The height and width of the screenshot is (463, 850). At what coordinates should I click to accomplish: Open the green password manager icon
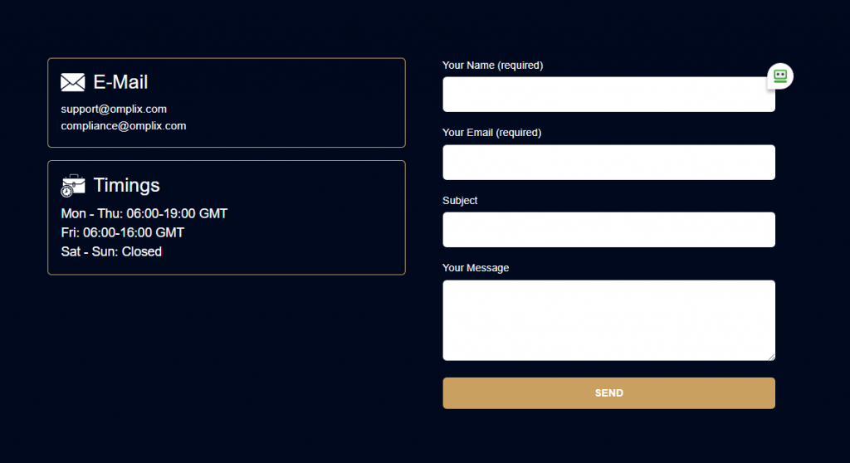pyautogui.click(x=780, y=76)
